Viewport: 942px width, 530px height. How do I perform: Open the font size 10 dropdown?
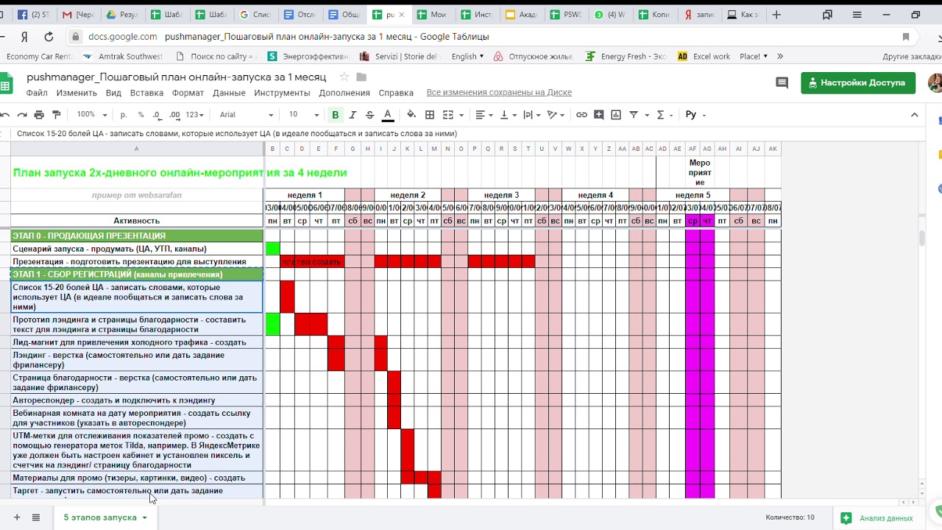(303, 115)
